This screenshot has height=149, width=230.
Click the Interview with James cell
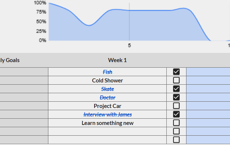(x=107, y=115)
